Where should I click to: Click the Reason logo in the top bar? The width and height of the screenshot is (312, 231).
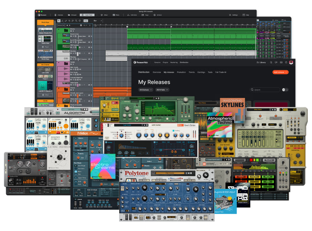(x=42, y=15)
